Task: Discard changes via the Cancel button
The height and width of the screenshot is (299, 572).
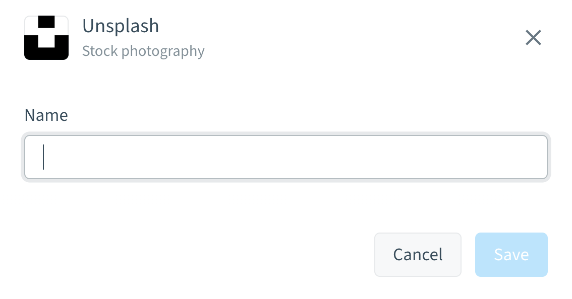Action: [x=418, y=255]
